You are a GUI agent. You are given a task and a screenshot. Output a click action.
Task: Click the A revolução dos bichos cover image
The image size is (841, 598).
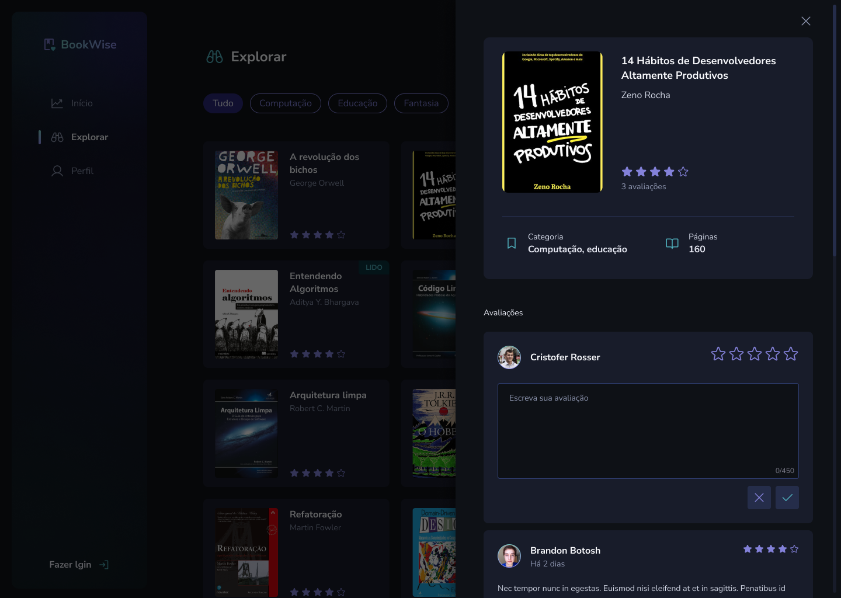246,195
